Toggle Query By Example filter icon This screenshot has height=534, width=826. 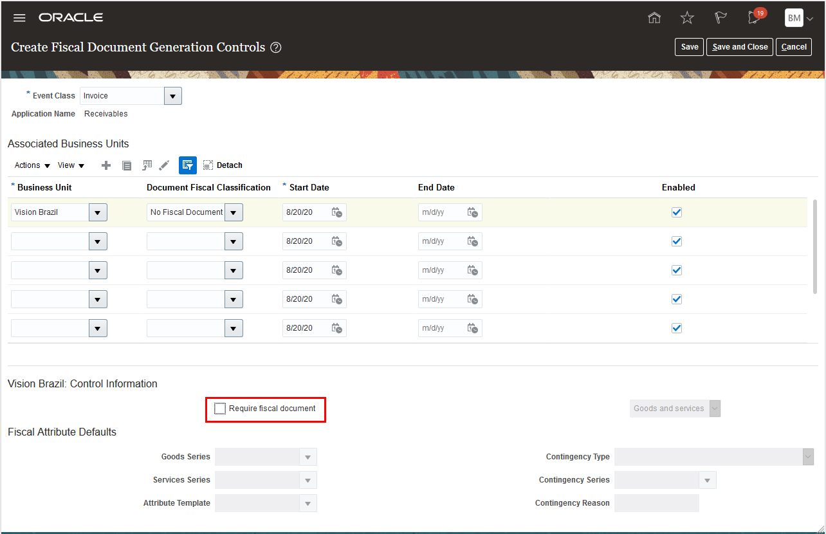point(187,165)
